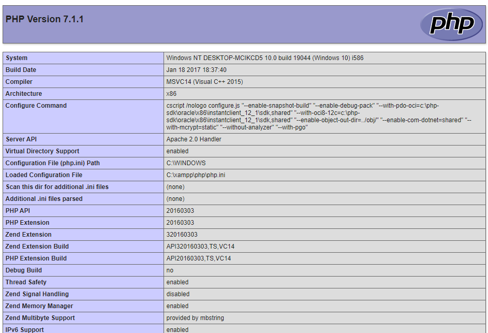Click the Virtual Directory Support label

pos(42,151)
